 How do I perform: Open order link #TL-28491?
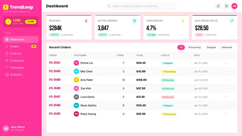[55, 63]
